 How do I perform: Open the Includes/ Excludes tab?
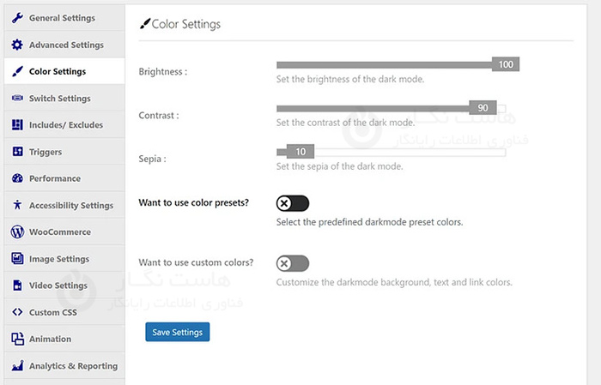[x=65, y=125]
